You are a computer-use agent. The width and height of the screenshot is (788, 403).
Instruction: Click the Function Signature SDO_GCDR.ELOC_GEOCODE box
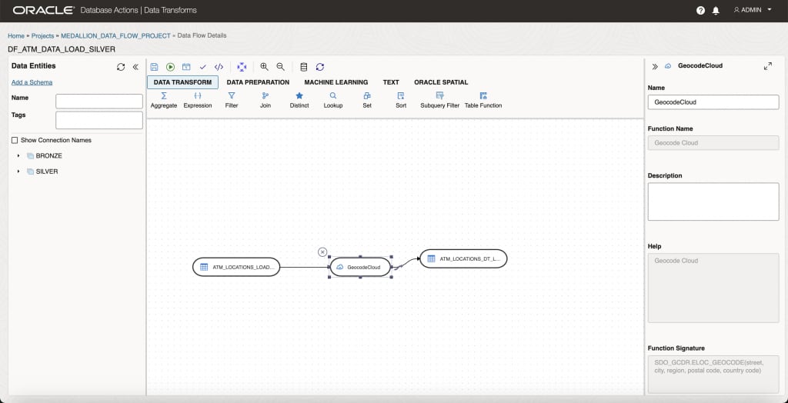tap(713, 374)
